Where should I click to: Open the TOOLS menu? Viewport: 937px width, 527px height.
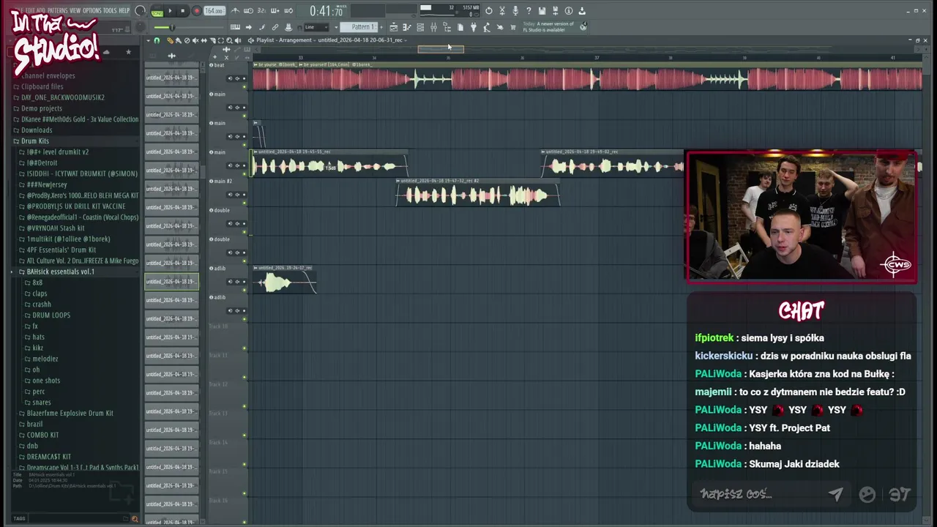pyautogui.click(x=110, y=10)
